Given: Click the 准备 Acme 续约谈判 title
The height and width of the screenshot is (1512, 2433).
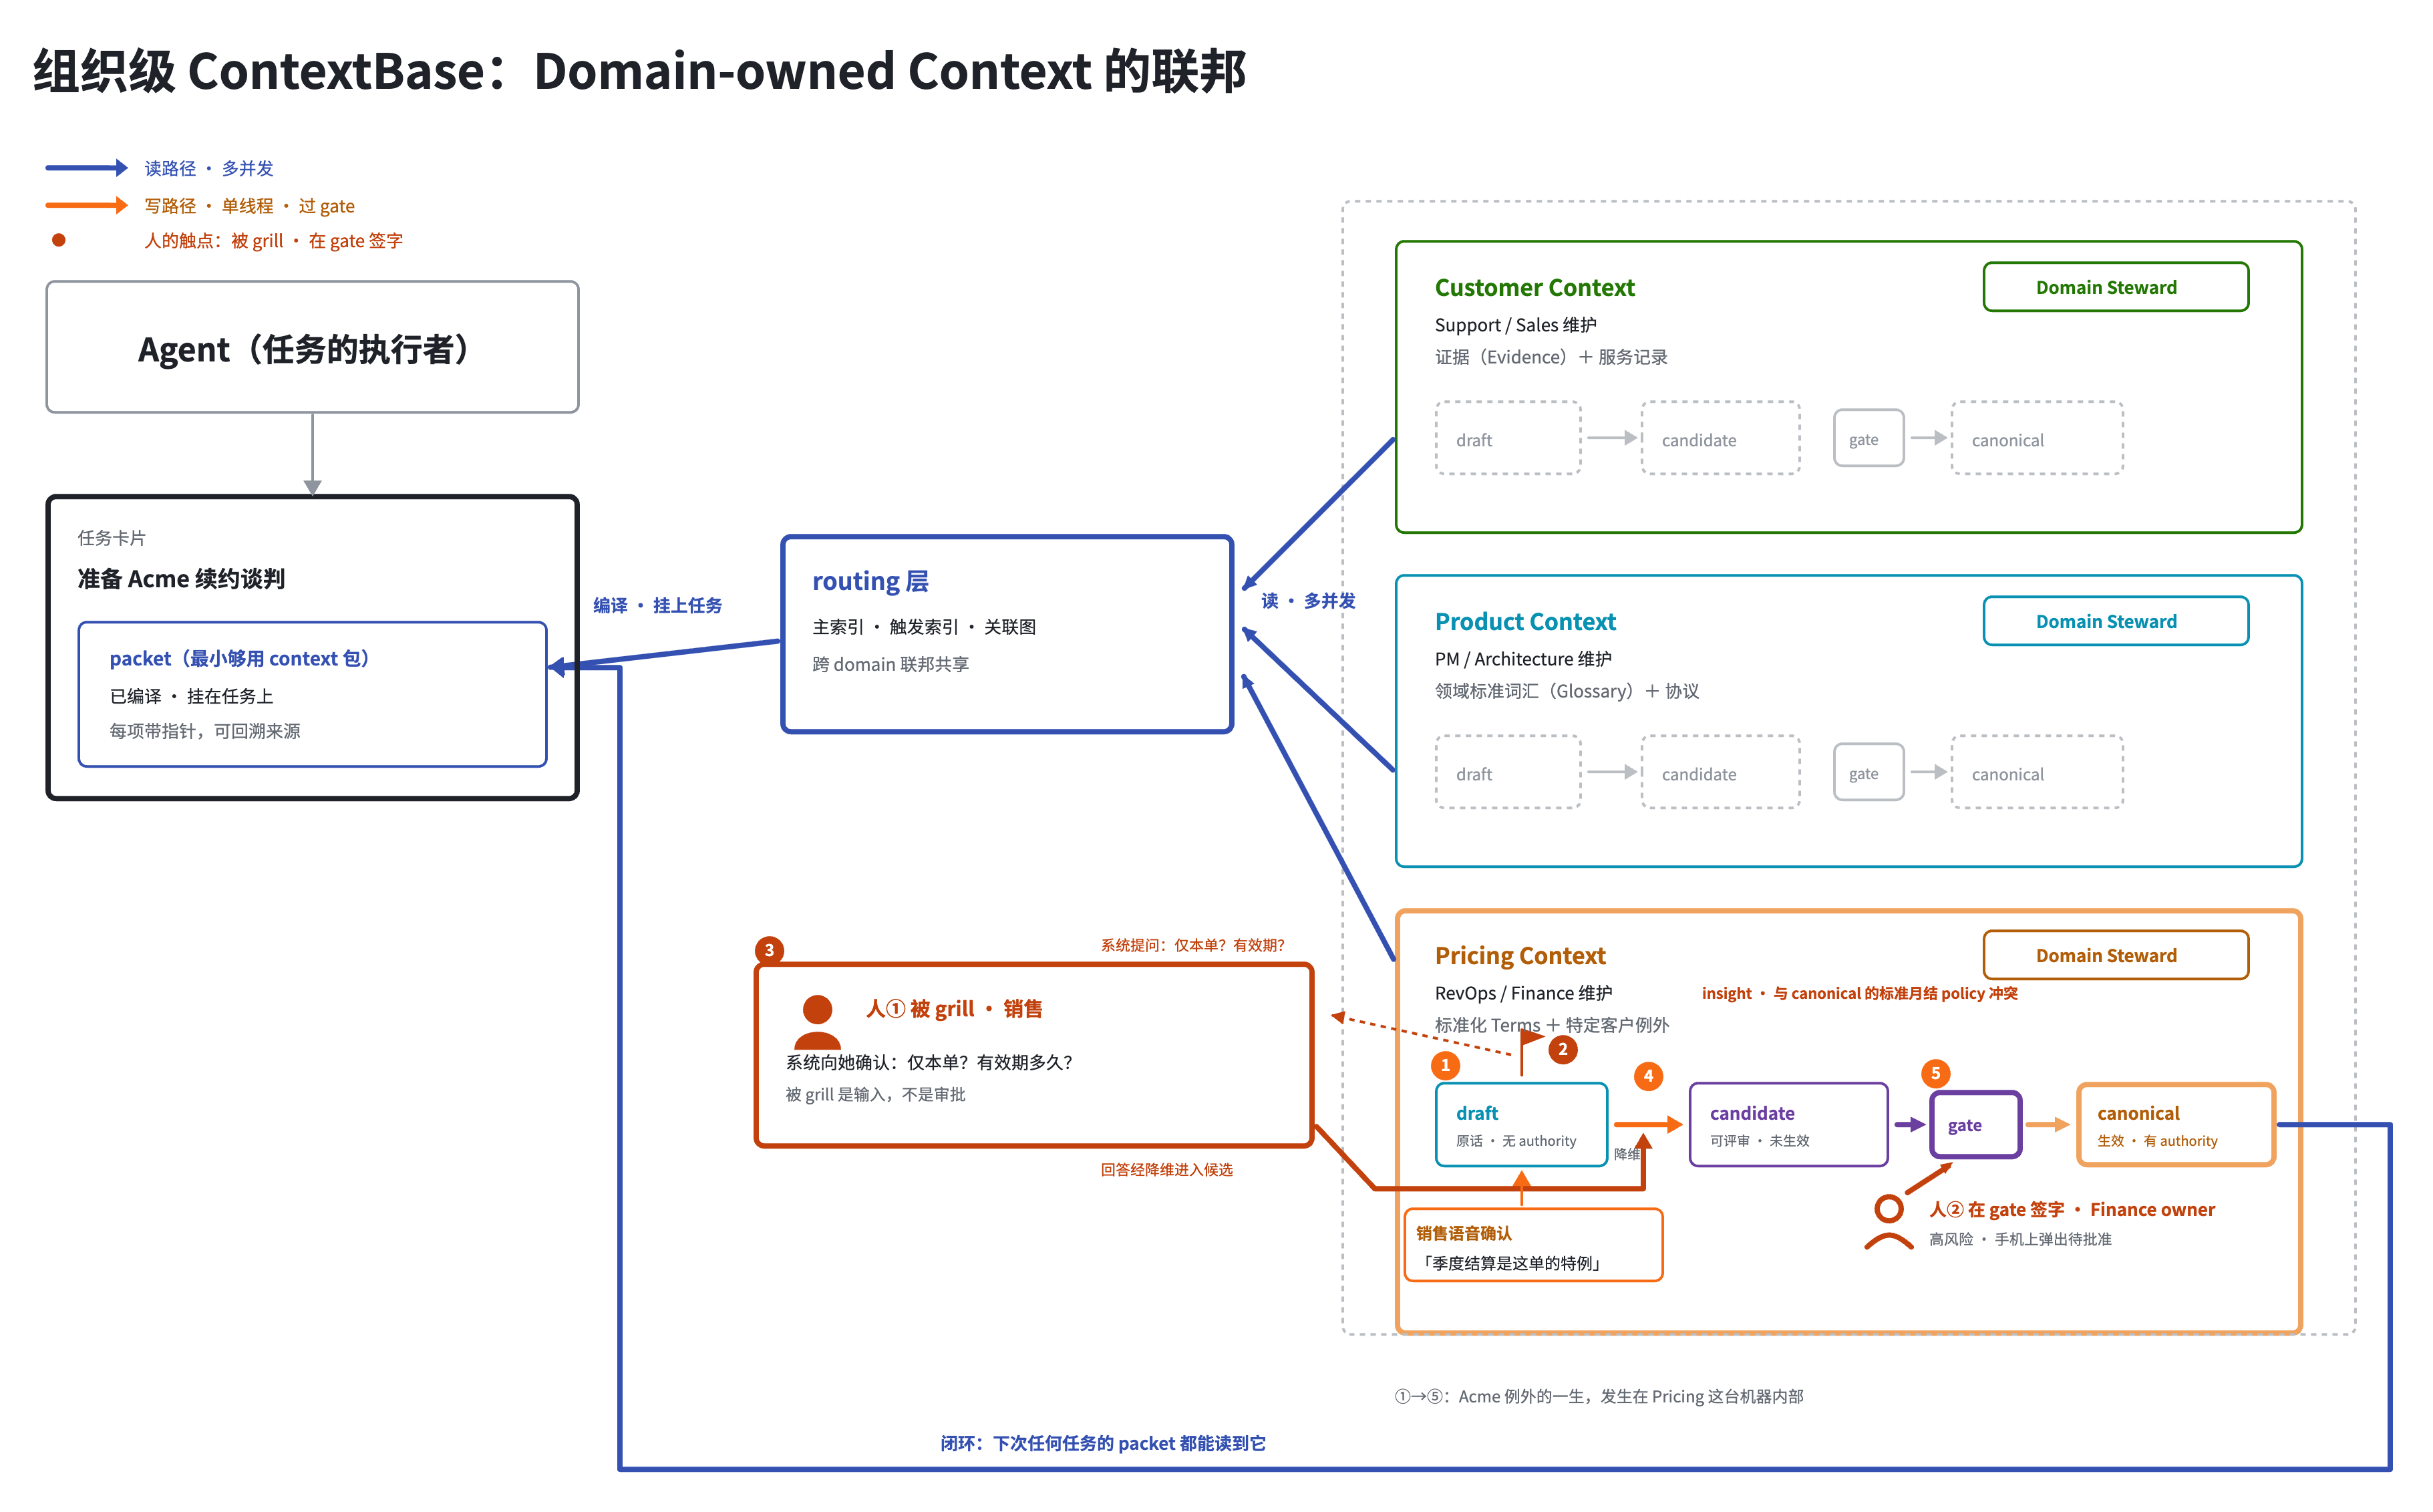Looking at the screenshot, I should pos(181,579).
